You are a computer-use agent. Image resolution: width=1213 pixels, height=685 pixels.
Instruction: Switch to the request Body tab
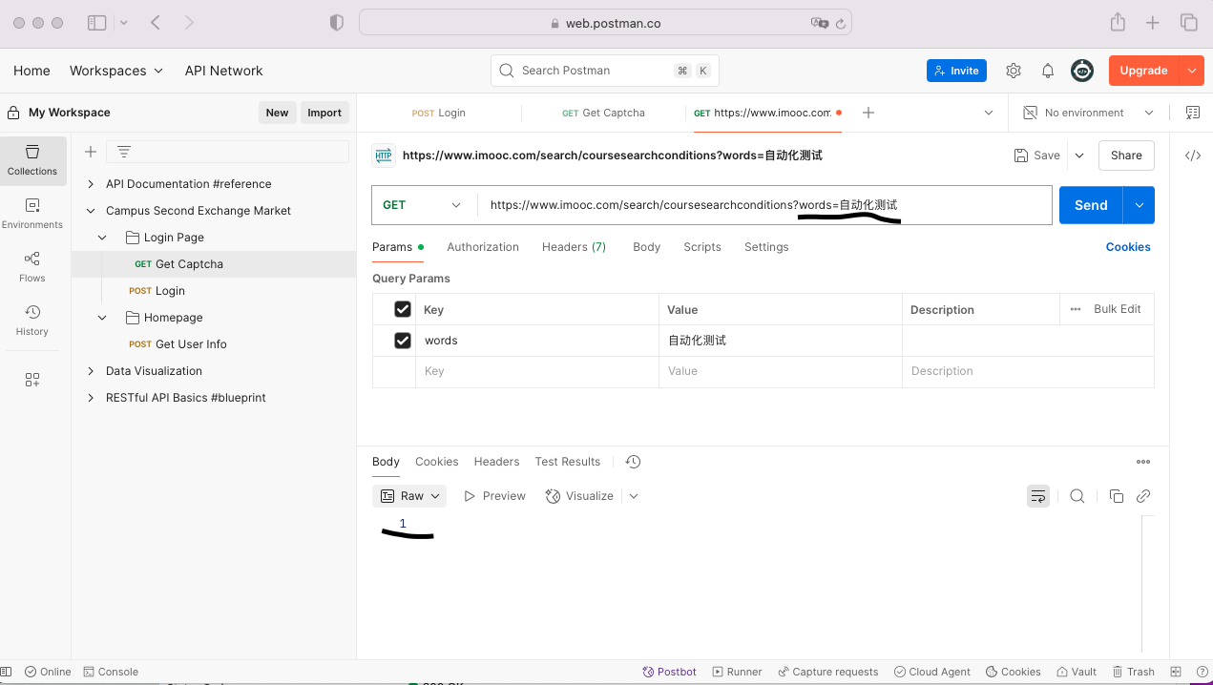[647, 247]
